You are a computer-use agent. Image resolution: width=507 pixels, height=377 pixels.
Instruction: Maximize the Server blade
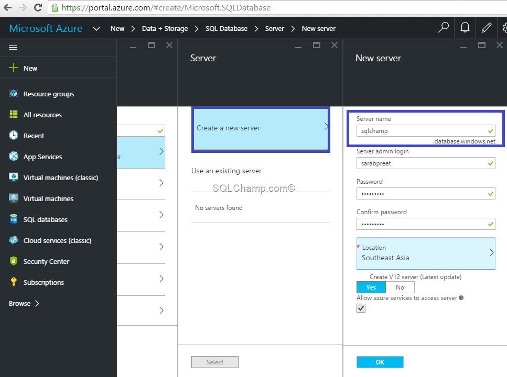tap(317, 45)
